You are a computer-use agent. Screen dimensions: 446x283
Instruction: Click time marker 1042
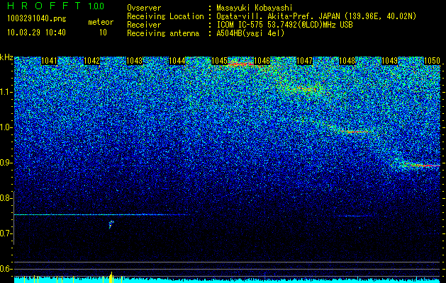pyautogui.click(x=92, y=61)
